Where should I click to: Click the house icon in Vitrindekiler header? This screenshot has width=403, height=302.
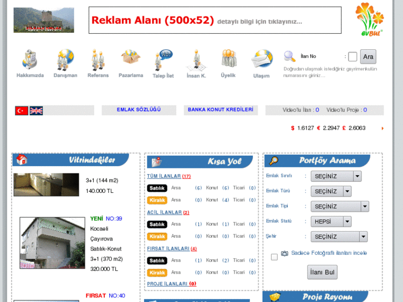[x=22, y=160]
